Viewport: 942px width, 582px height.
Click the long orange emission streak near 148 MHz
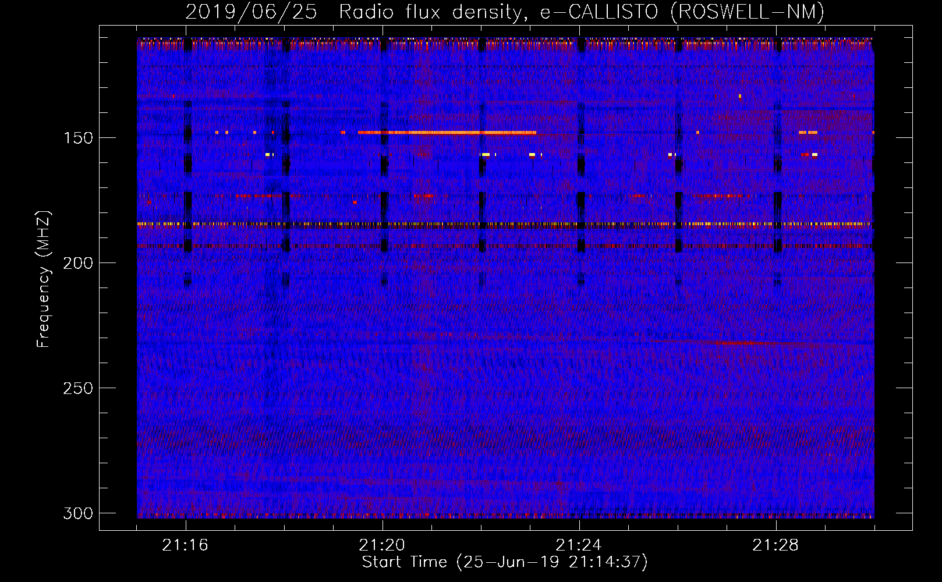pos(447,133)
